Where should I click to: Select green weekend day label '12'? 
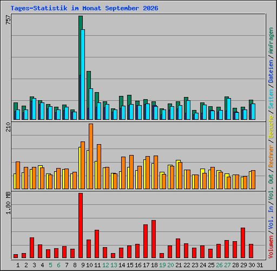click(105, 265)
